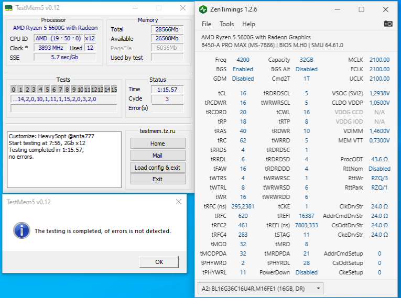Click the FCLK value 2100.00
This screenshot has width=401, height=298.
click(380, 69)
